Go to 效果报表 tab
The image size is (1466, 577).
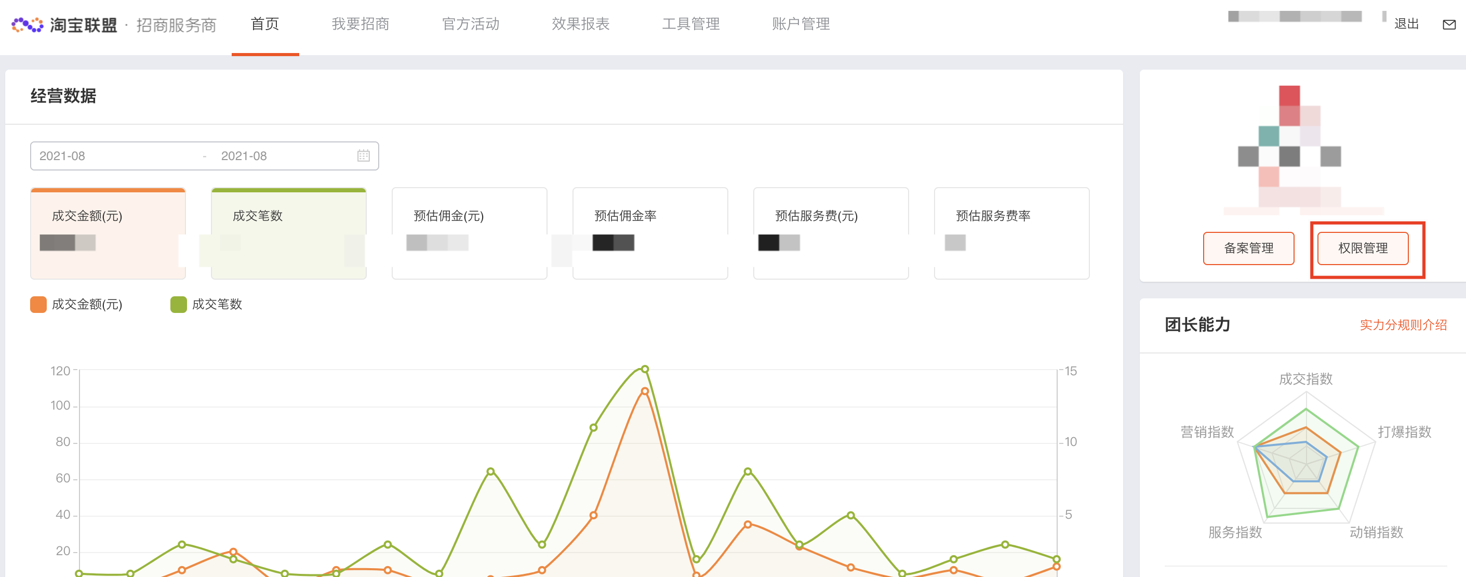point(580,24)
